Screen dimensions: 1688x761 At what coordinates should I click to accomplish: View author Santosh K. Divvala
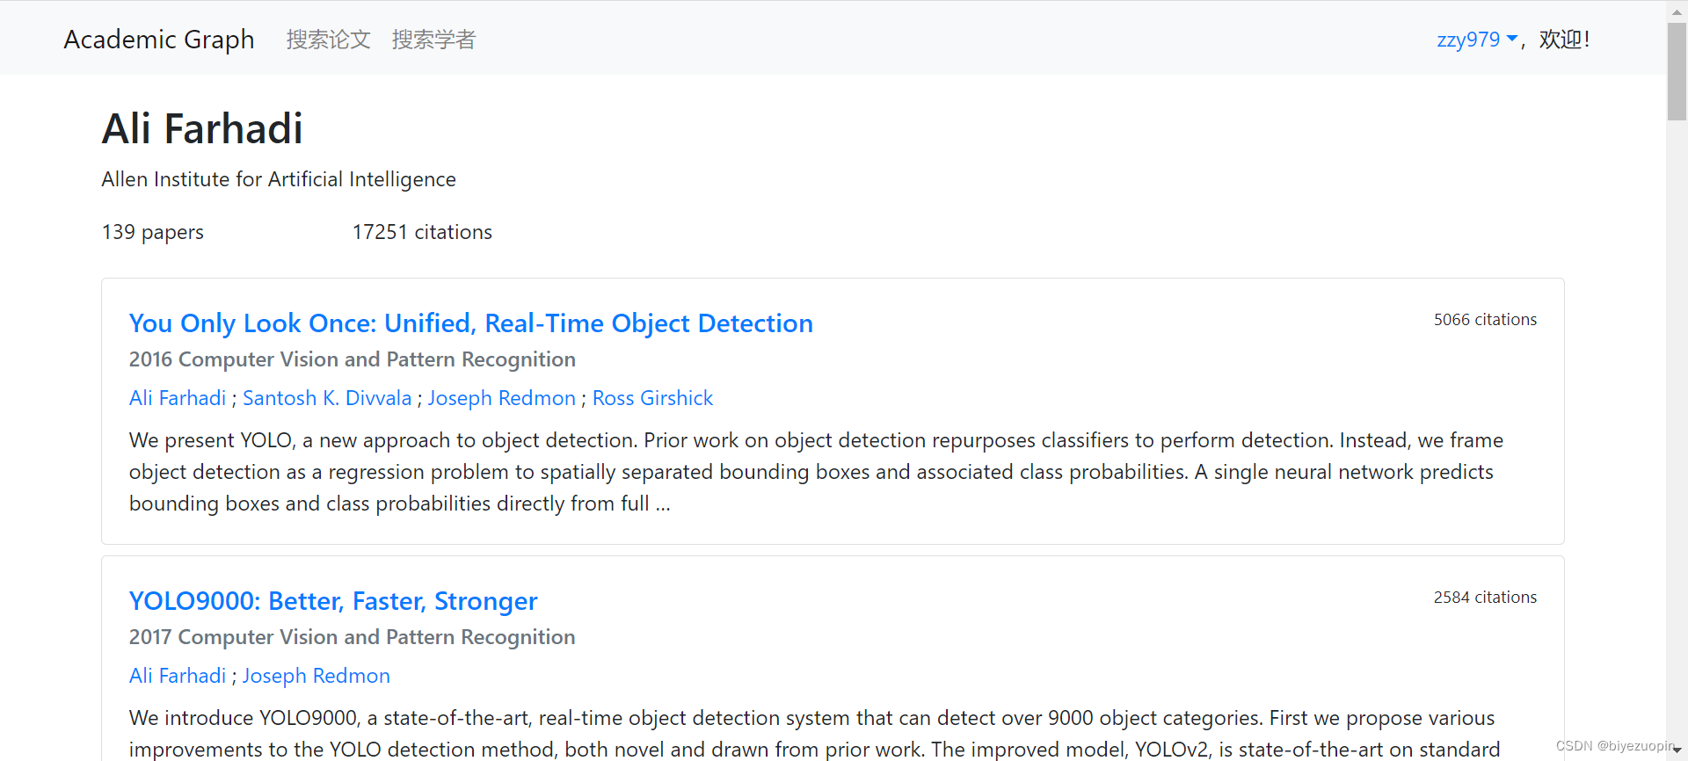tap(327, 398)
